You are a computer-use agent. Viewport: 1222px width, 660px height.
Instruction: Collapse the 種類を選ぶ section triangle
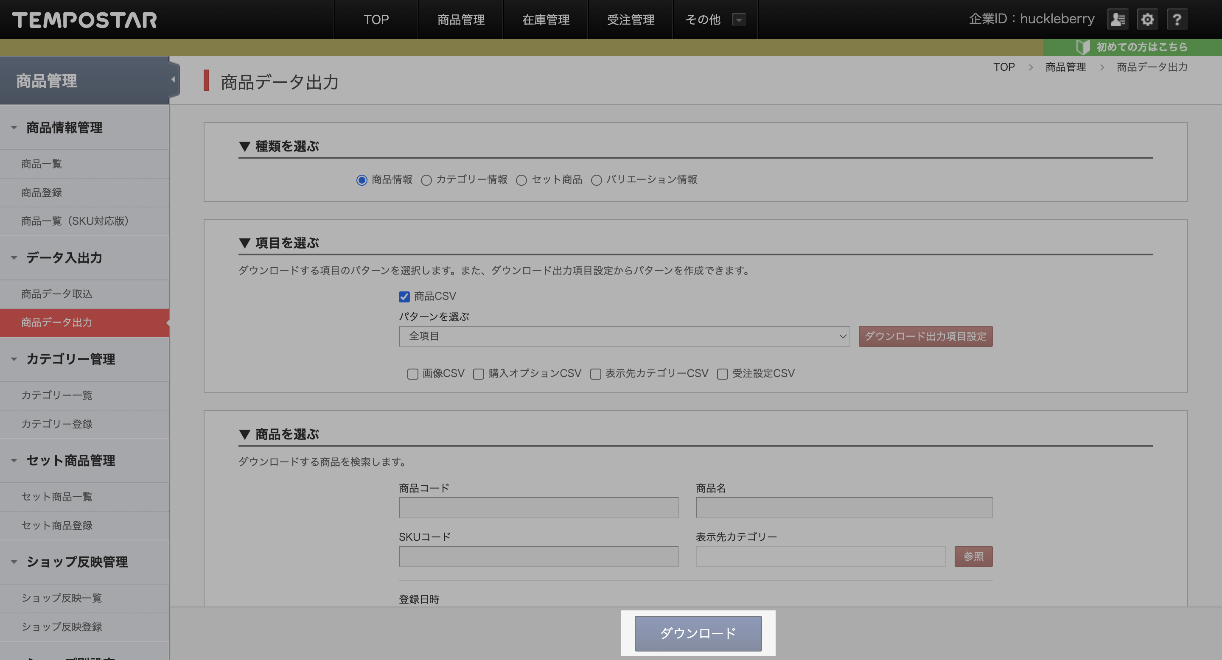245,146
